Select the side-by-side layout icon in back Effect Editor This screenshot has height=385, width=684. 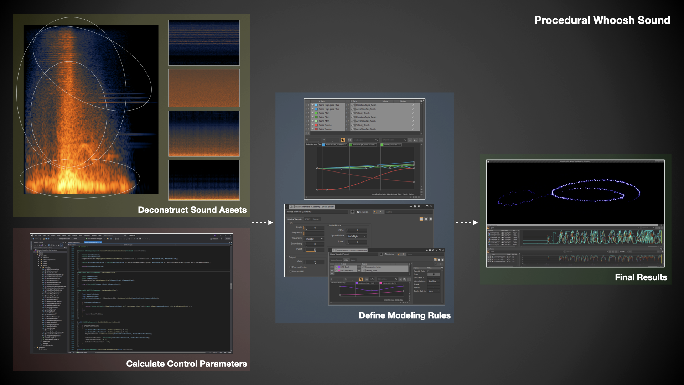pyautogui.click(x=426, y=219)
